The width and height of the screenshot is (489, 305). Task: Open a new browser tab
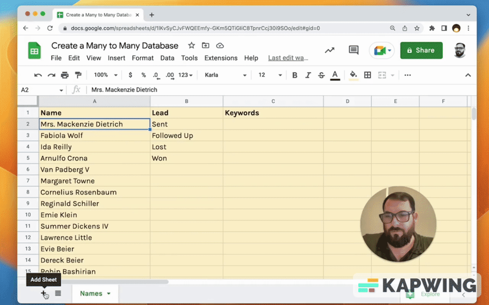coord(152,15)
